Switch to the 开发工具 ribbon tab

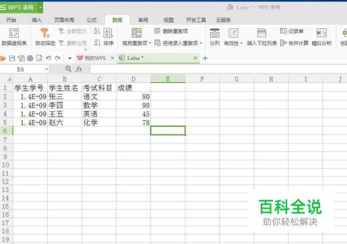point(196,20)
